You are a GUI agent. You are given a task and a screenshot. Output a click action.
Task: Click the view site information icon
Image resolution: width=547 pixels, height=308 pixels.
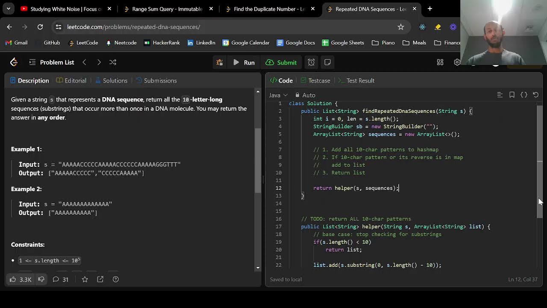pyautogui.click(x=59, y=27)
